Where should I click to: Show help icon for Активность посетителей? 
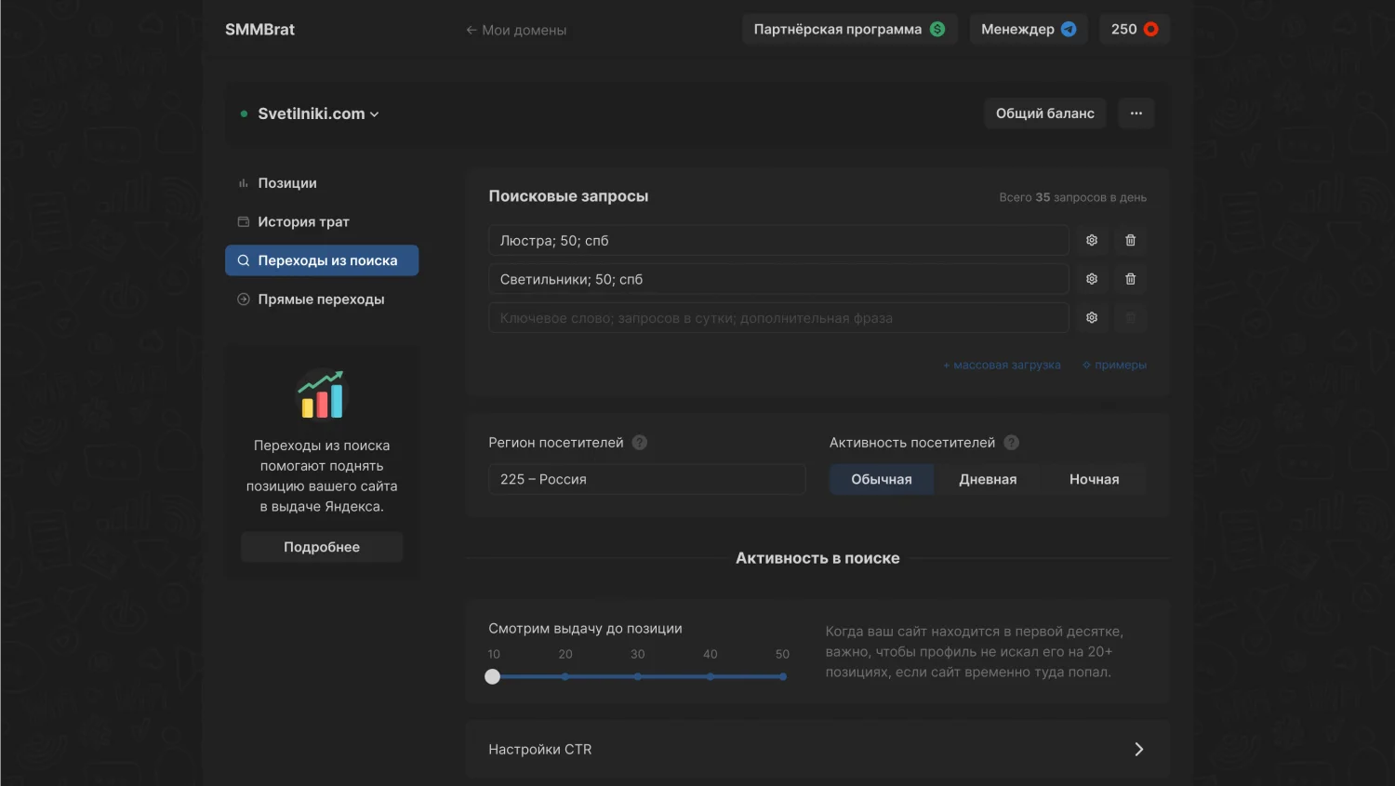click(x=1012, y=443)
